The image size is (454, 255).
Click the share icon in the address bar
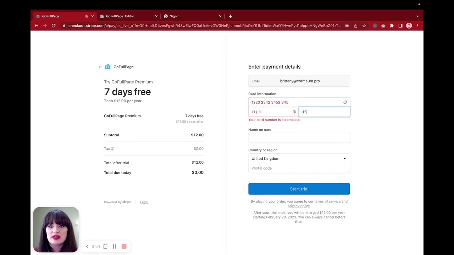[355, 25]
